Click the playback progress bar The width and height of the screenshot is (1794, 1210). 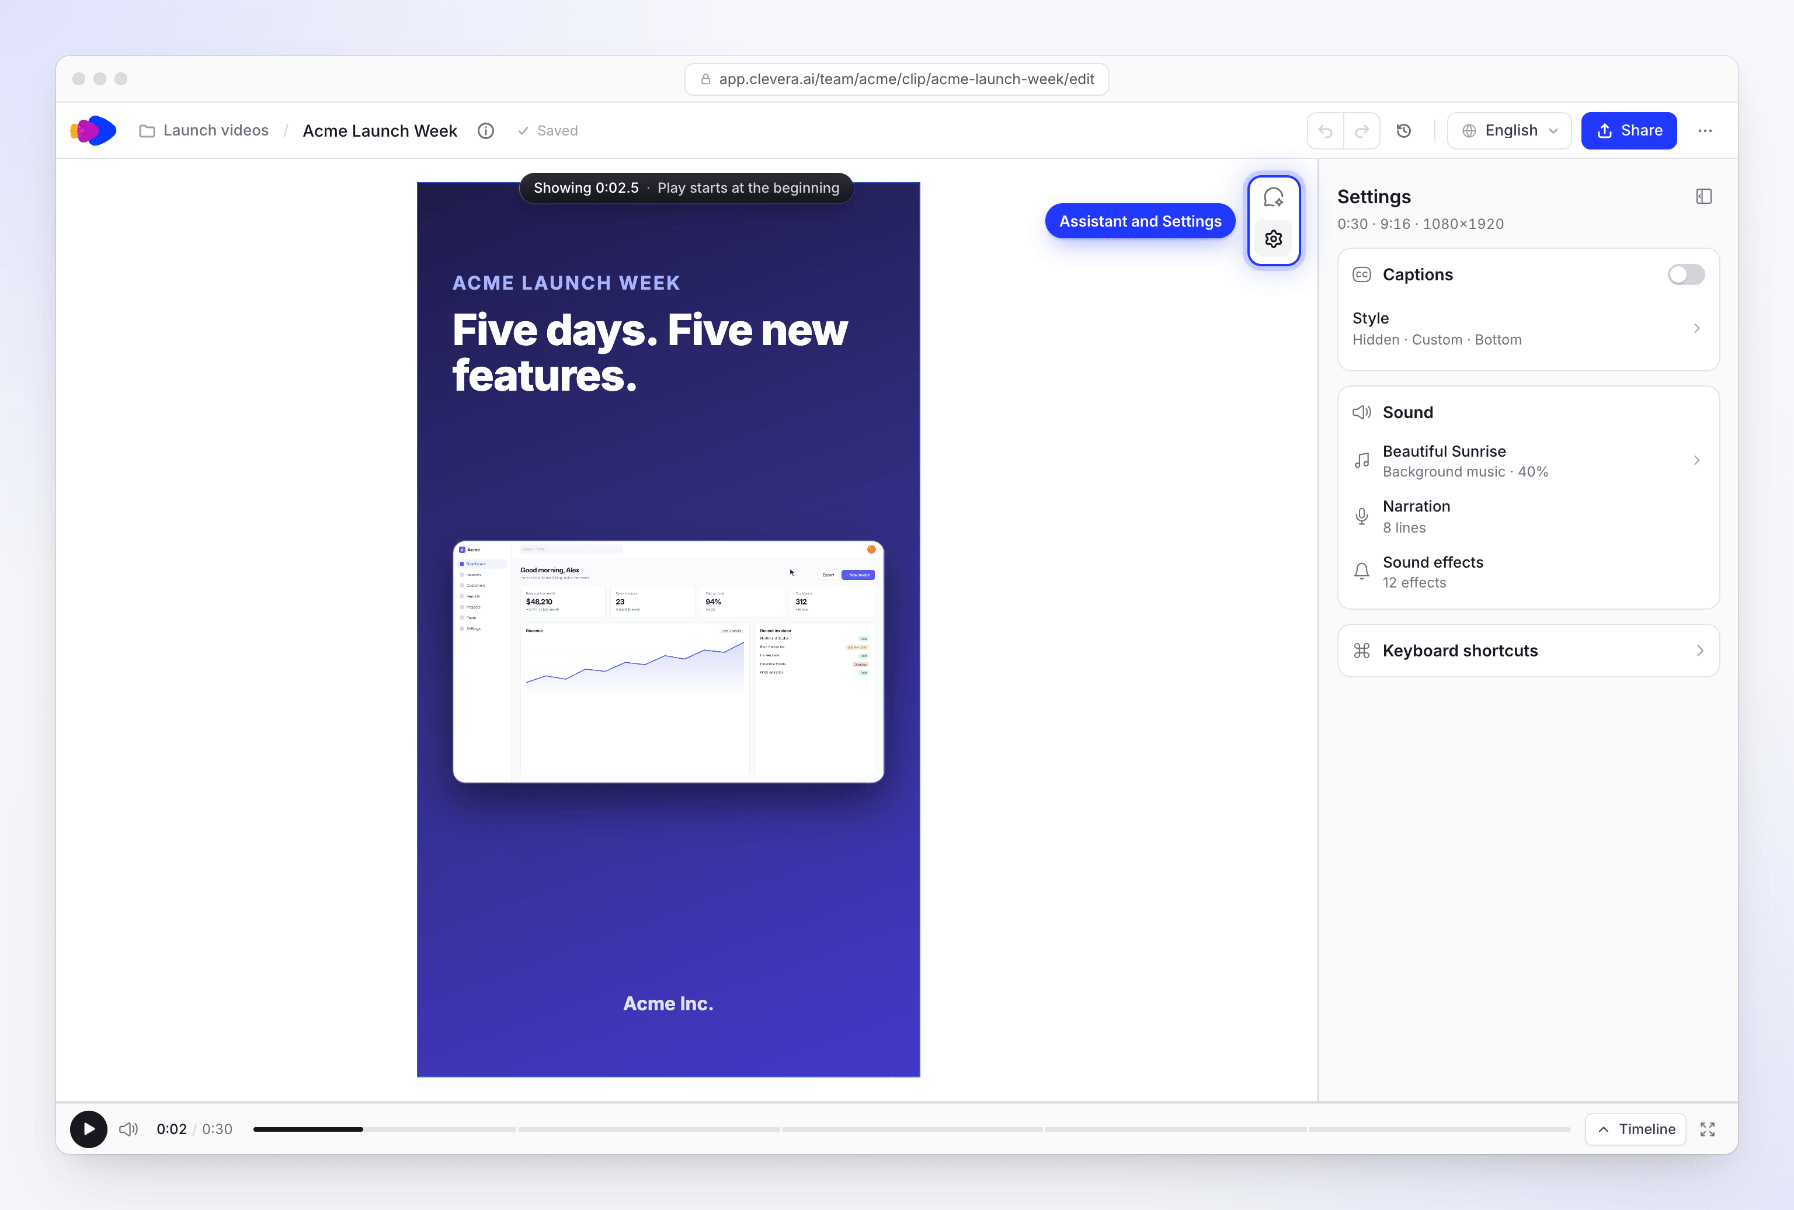(x=911, y=1129)
